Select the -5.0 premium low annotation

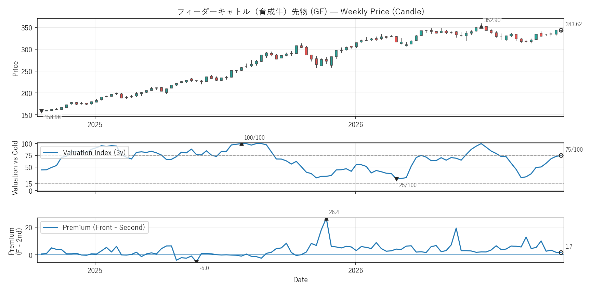(204, 268)
